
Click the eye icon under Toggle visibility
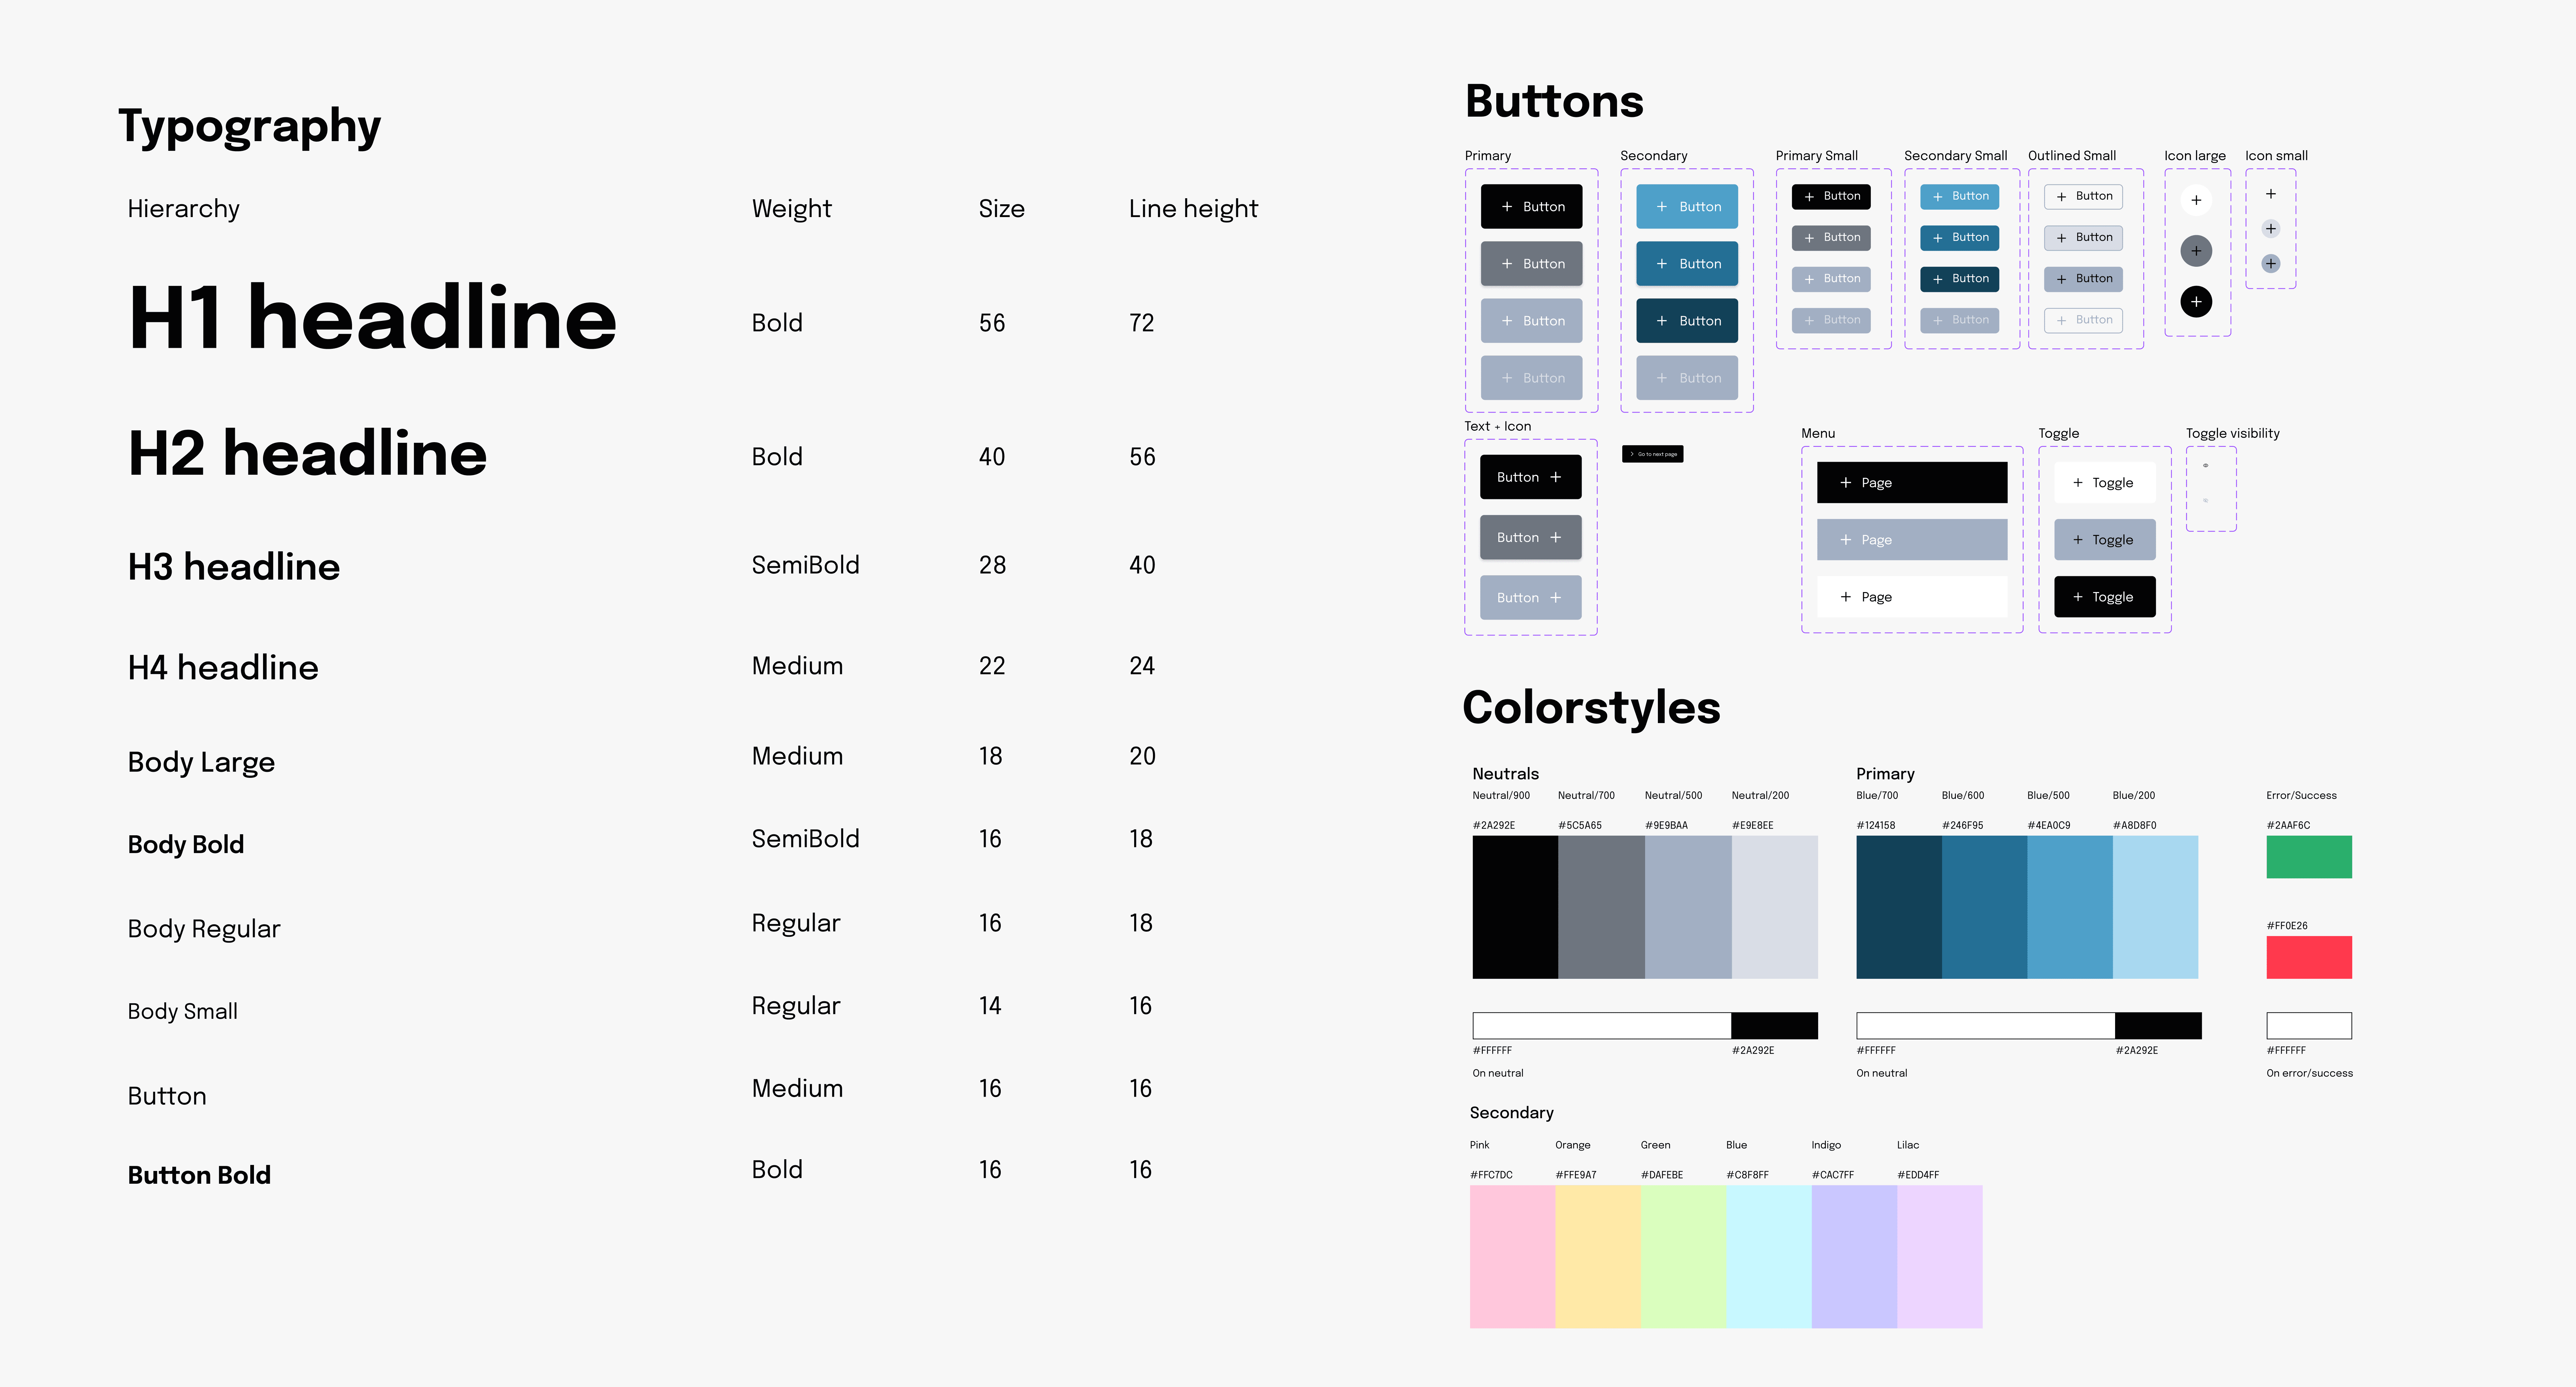point(2206,466)
